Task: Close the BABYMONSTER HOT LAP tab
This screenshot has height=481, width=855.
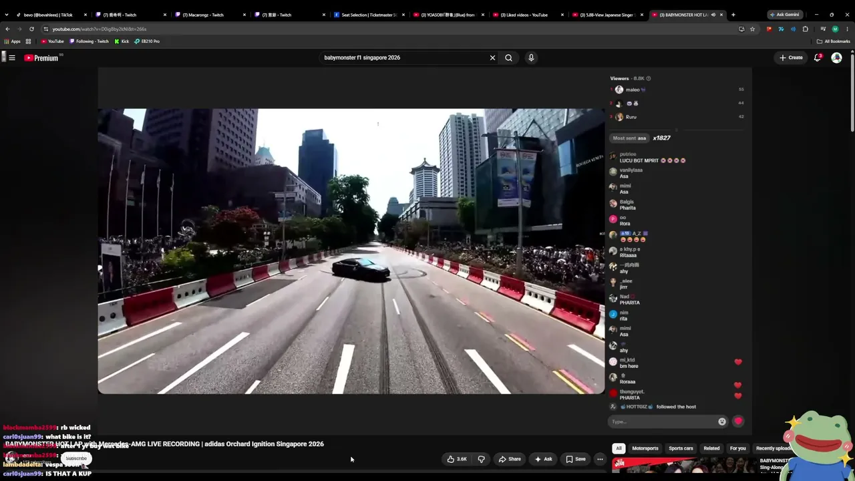Action: (x=721, y=15)
